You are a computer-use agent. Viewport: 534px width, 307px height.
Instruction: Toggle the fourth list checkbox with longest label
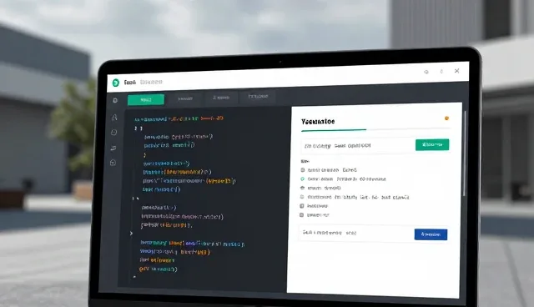302,197
